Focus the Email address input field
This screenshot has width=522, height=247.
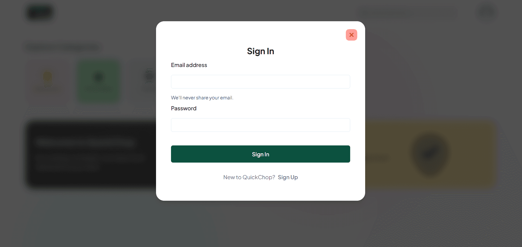260,82
